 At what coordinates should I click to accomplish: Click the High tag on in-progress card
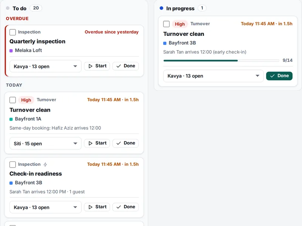coord(180,24)
